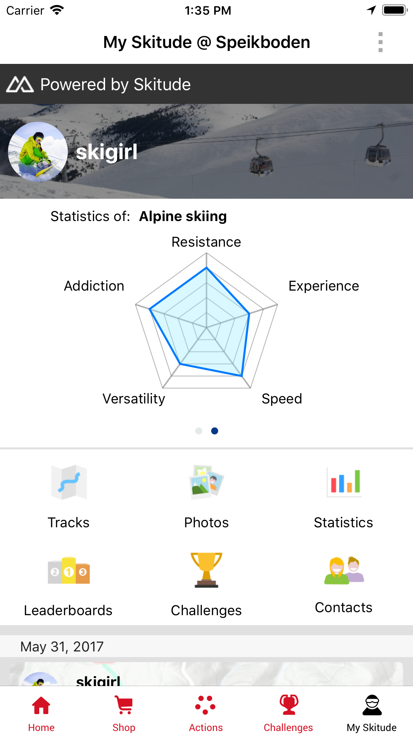Select the My Skitude tab
Screen dimensions: 413x735
(x=371, y=713)
